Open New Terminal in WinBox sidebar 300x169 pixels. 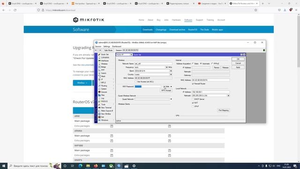click(106, 108)
